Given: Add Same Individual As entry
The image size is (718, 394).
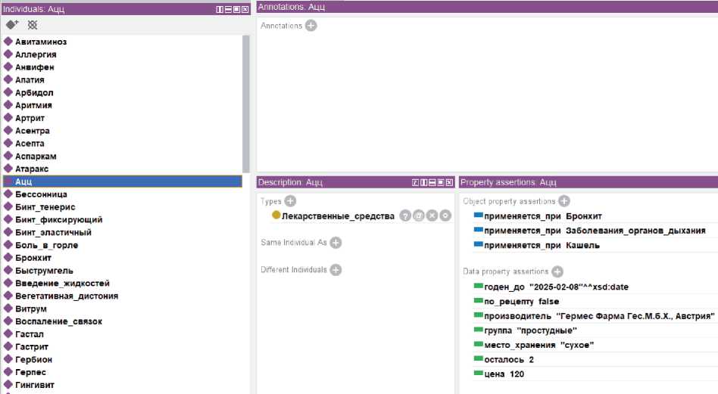Looking at the screenshot, I should [336, 242].
